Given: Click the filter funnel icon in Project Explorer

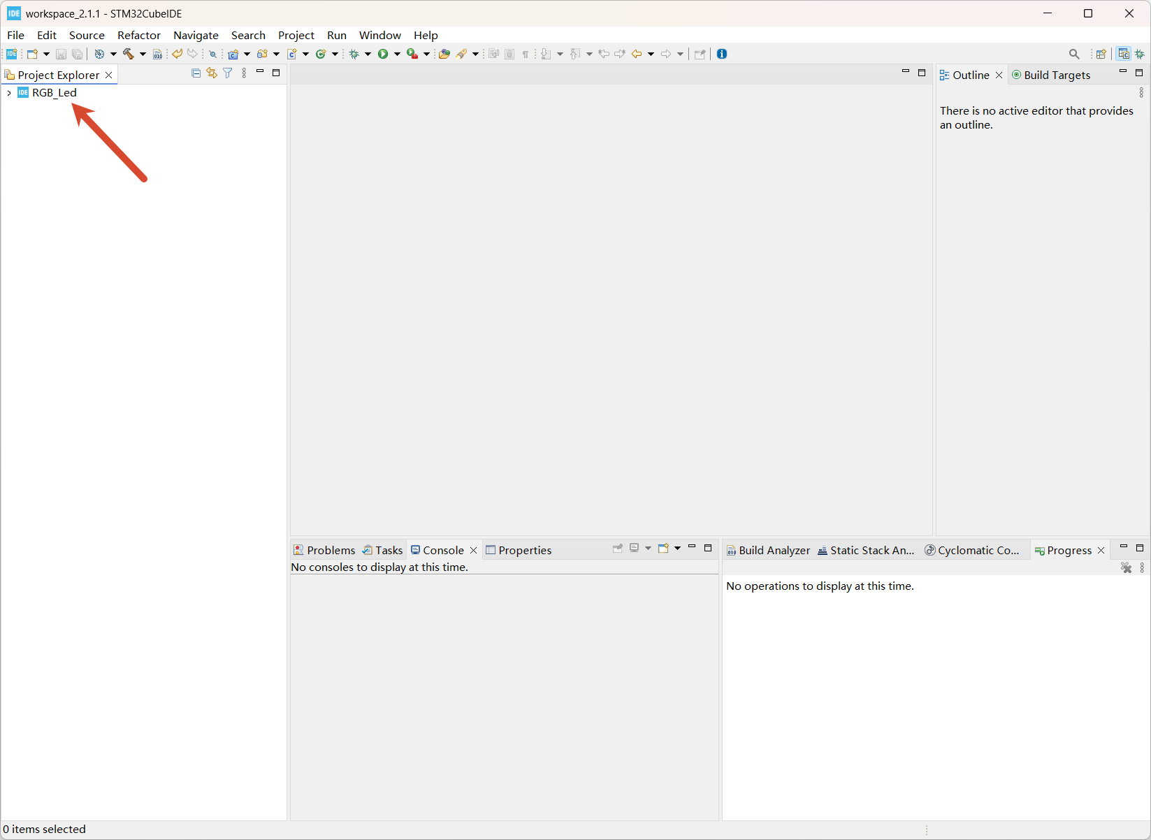Looking at the screenshot, I should (x=228, y=73).
